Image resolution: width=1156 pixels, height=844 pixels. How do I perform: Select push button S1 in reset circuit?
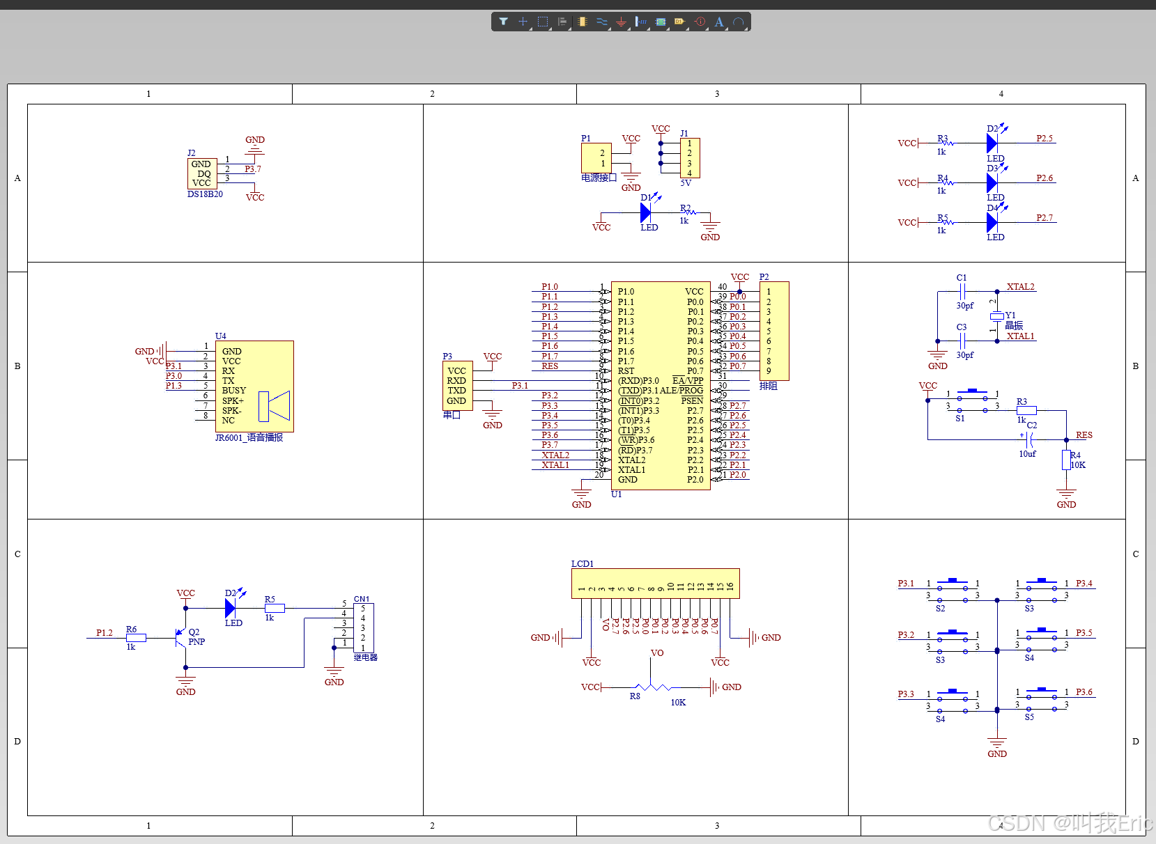tap(972, 402)
